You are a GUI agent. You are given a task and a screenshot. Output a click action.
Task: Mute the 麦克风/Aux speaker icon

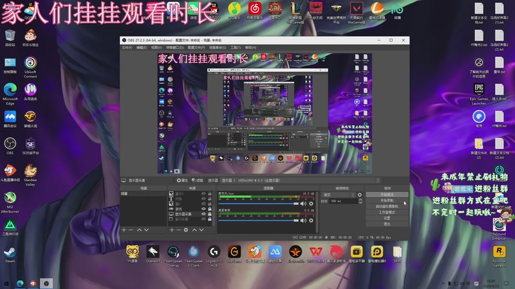pyautogui.click(x=303, y=204)
